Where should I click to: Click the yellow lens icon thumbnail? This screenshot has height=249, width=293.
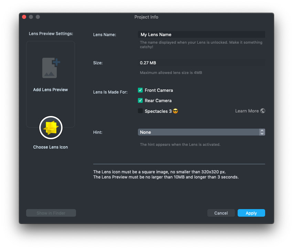coord(51,128)
